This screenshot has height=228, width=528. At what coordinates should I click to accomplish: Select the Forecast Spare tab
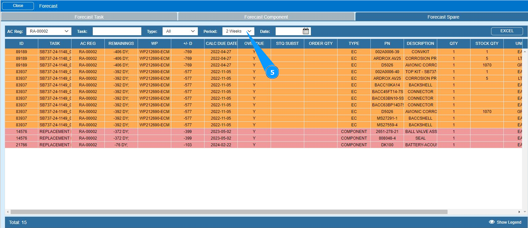pyautogui.click(x=443, y=17)
